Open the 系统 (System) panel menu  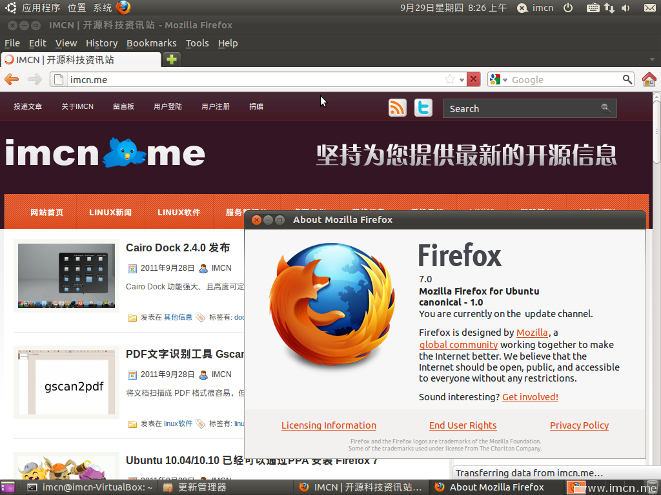(103, 8)
